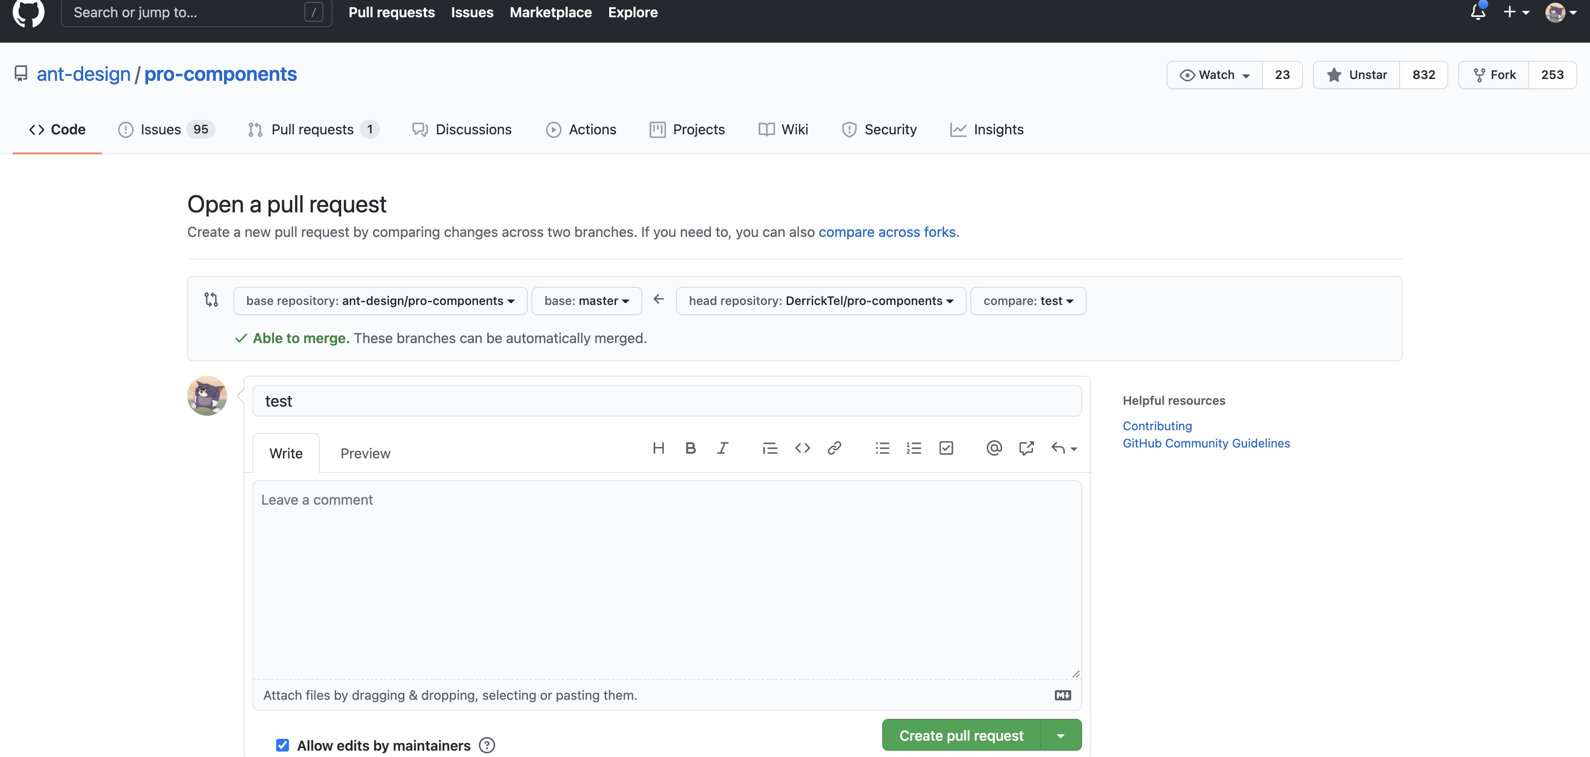Viewport: 1590px width, 757px height.
Task: Add a link with link icon
Action: pos(834,448)
